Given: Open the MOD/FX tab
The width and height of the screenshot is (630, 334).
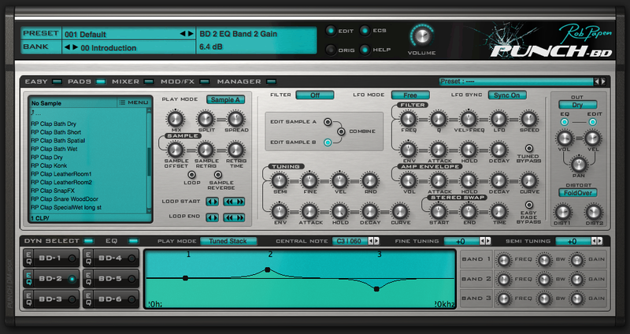Looking at the screenshot, I should 185,82.
